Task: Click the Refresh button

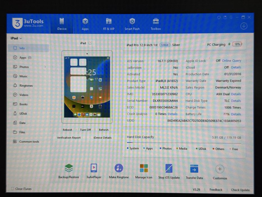Action: pos(104,130)
